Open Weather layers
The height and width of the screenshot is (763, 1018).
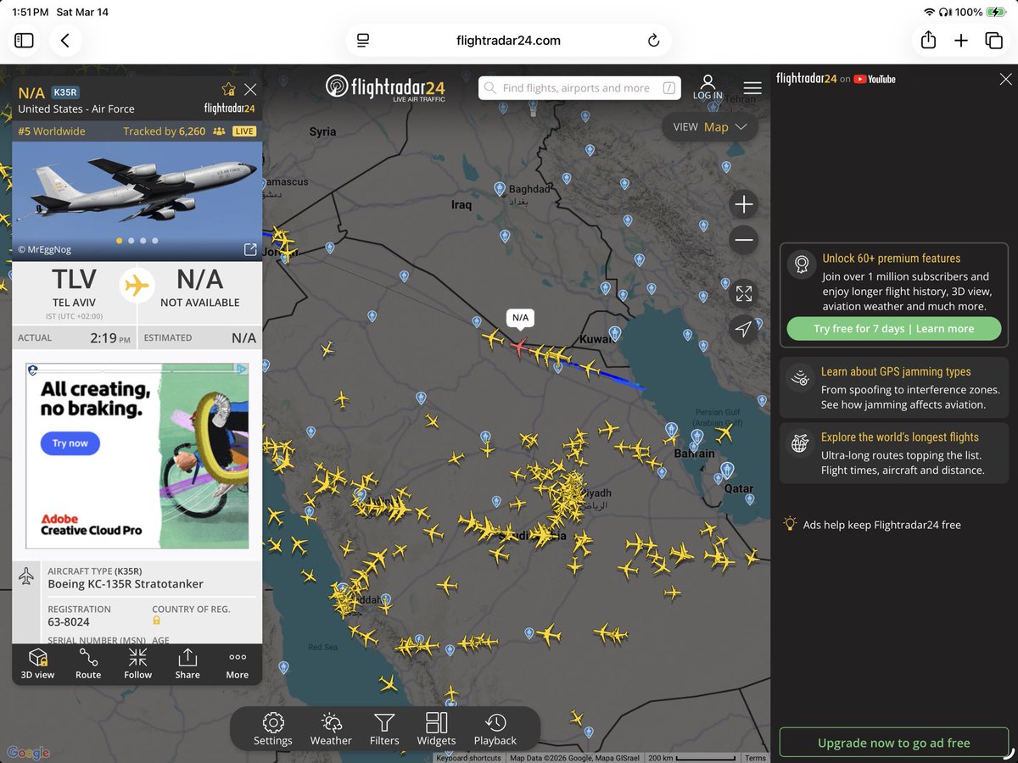tap(331, 729)
